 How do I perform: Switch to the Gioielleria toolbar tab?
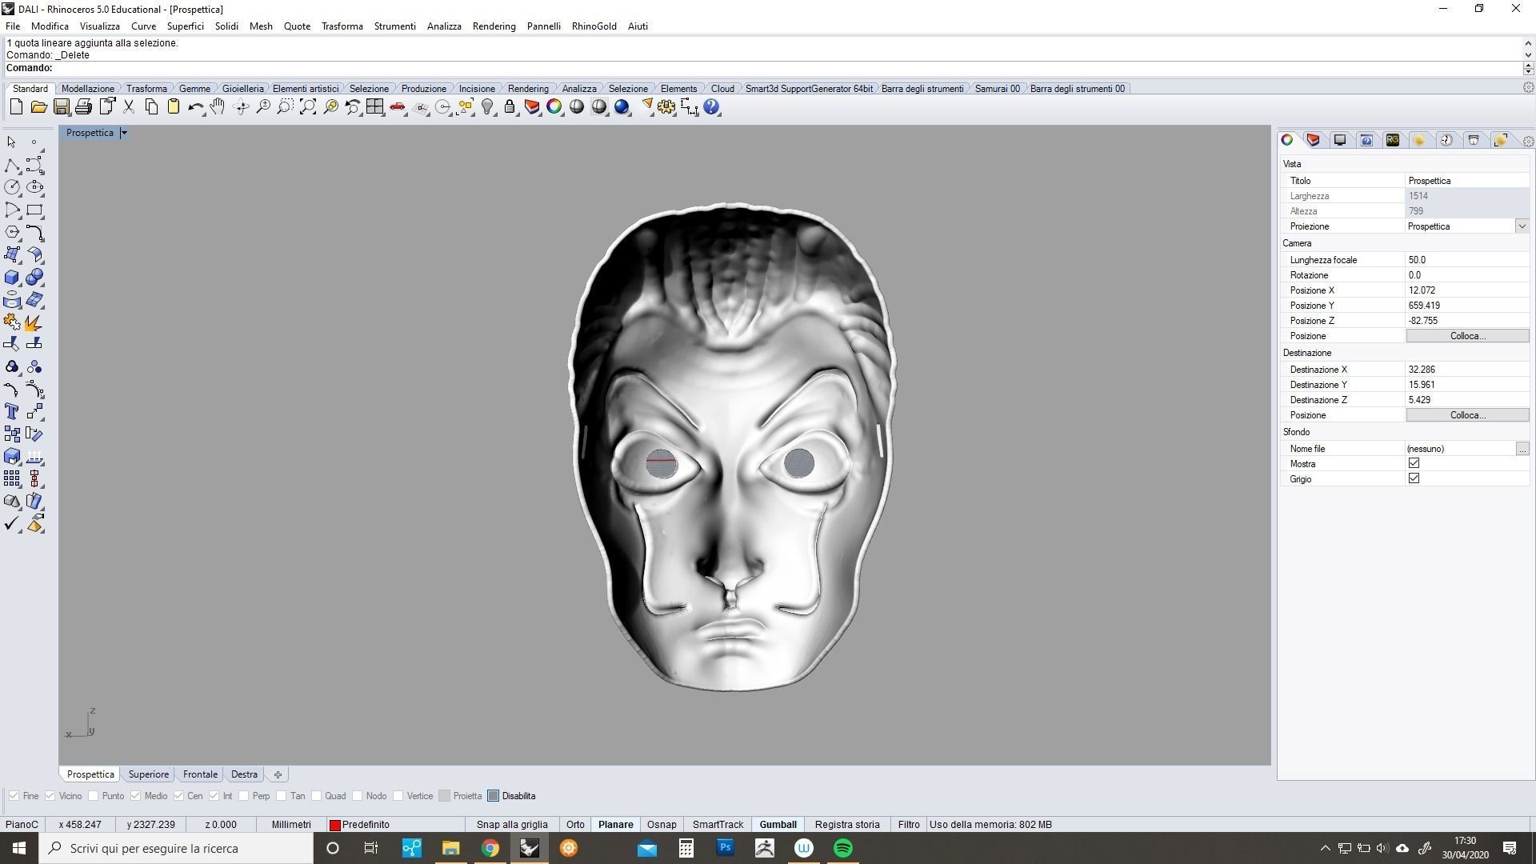(x=242, y=88)
